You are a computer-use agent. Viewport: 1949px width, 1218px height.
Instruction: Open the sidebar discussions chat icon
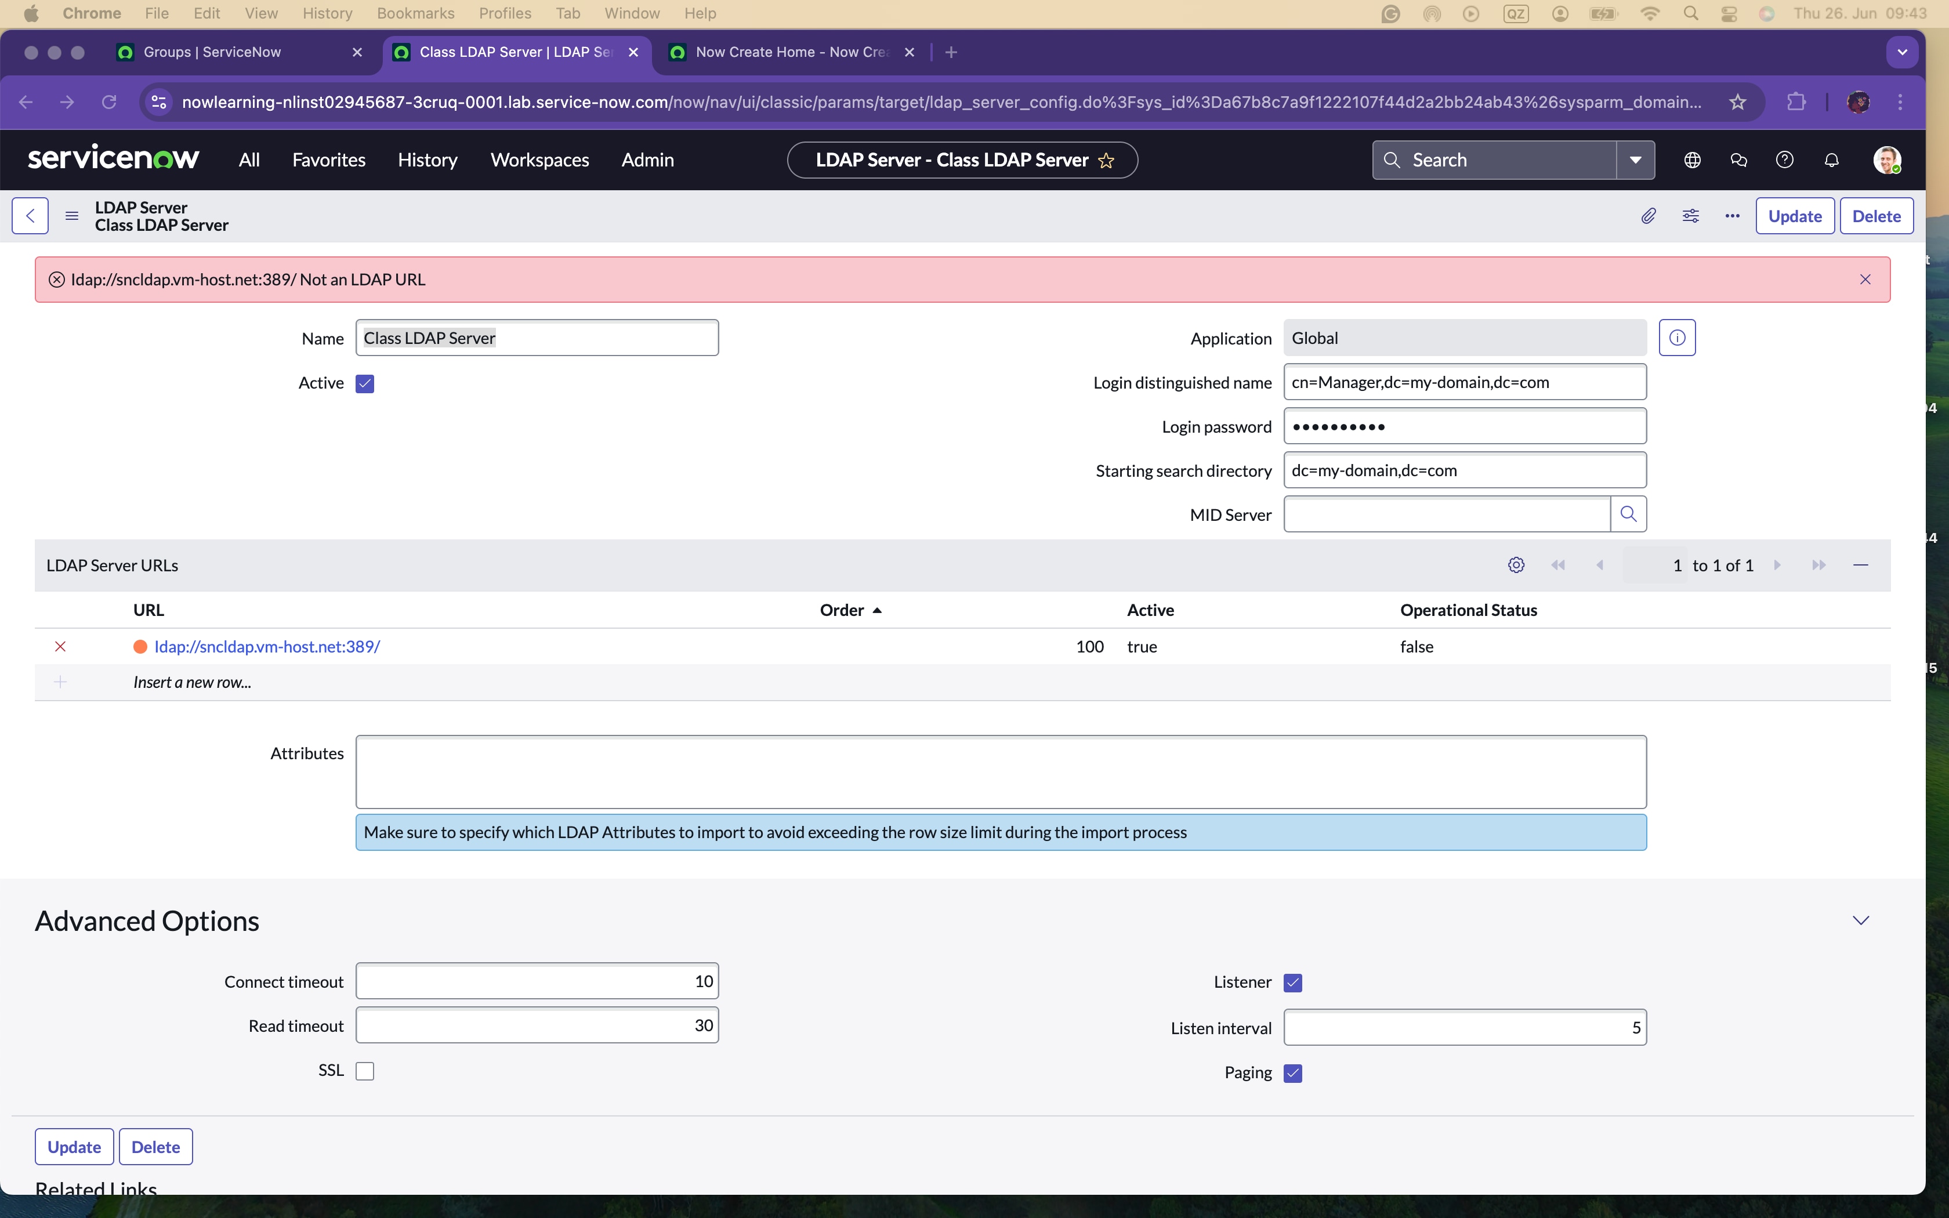(1739, 160)
